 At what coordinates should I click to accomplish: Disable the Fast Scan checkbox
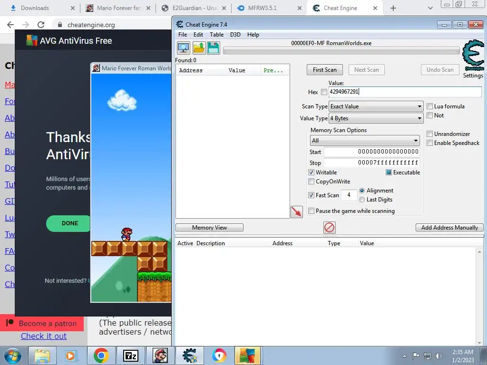tap(311, 195)
